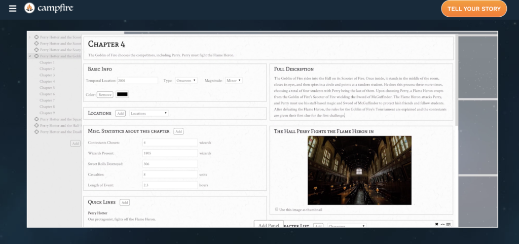Open the Type dropdown showing Onscreen
The height and width of the screenshot is (244, 519).
pyautogui.click(x=186, y=80)
